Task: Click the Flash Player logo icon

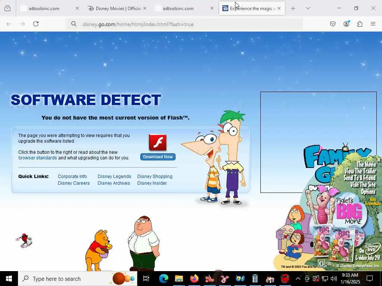Action: pos(158,143)
